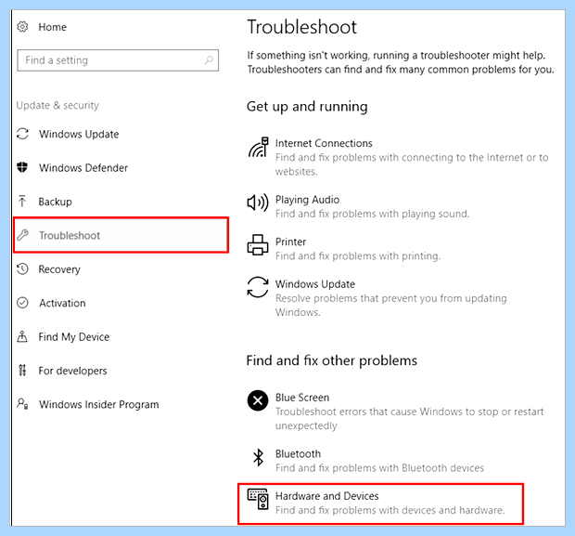Click the Troubleshoot wrench icon

23,235
